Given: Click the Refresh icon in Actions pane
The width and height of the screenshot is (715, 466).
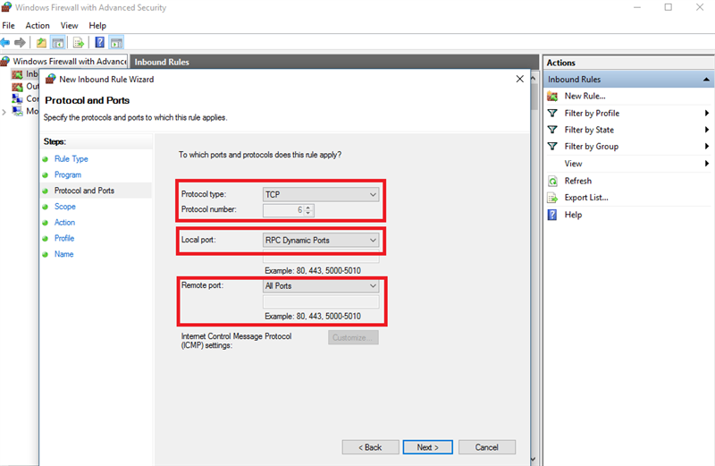Looking at the screenshot, I should click(553, 181).
